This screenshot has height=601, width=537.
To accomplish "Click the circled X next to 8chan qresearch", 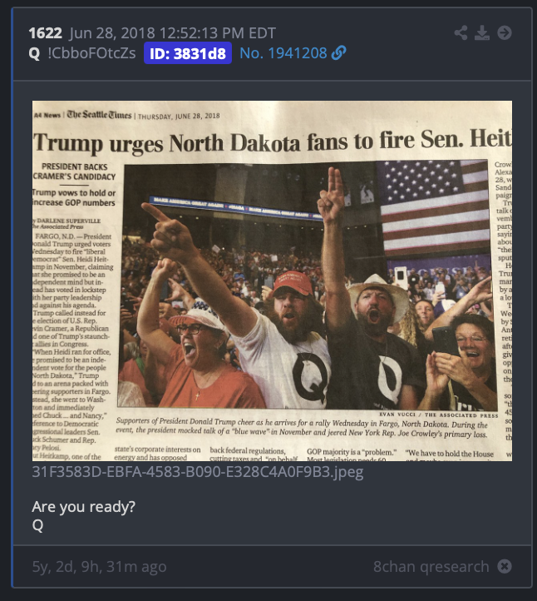I will (x=505, y=566).
